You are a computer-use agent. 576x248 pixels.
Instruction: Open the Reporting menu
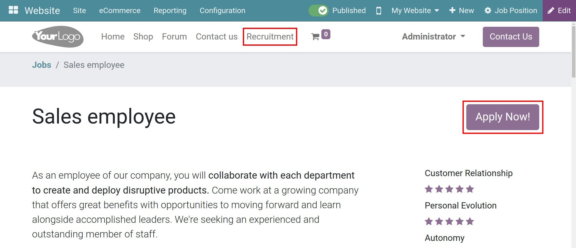170,11
